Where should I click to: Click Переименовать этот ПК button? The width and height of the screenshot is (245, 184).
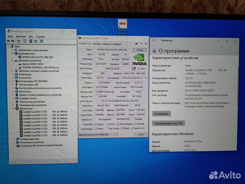(x=168, y=123)
